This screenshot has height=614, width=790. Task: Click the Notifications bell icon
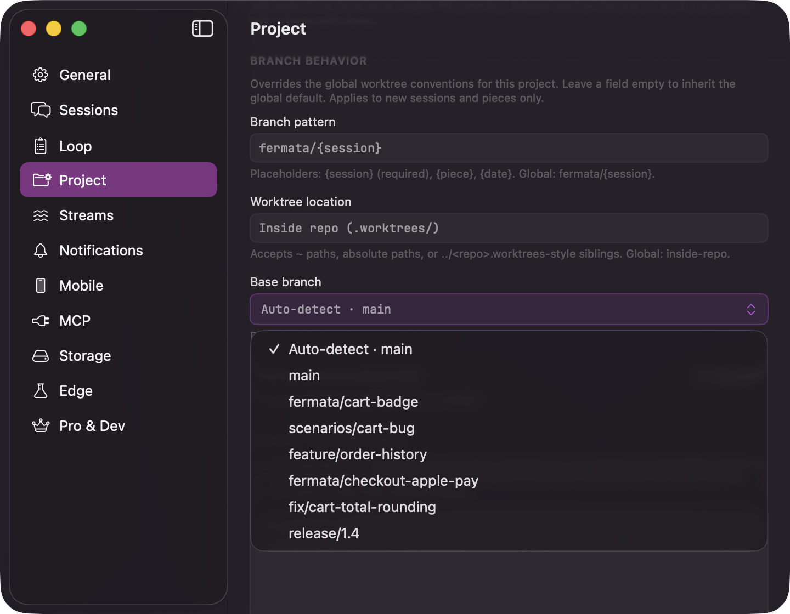[x=41, y=251]
